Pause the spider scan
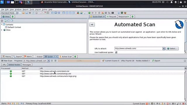187x105 pixels. 52,61
